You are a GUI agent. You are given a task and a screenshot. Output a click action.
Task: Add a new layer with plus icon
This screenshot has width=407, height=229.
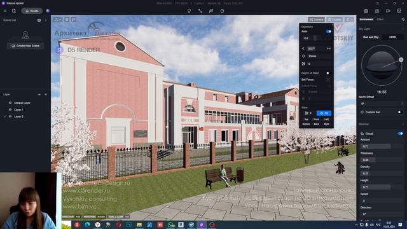[x=39, y=95]
